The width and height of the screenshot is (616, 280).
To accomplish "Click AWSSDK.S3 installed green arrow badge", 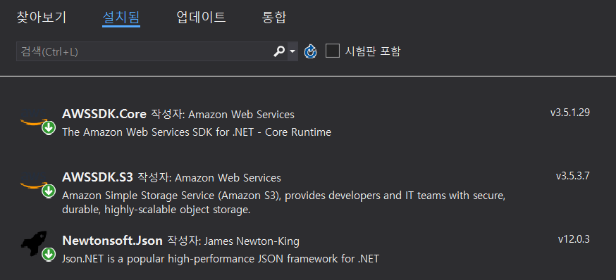I will pyautogui.click(x=49, y=191).
